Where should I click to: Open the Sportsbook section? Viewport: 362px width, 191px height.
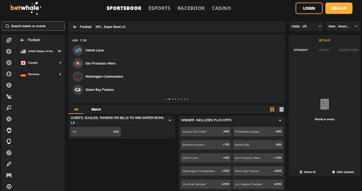(124, 8)
